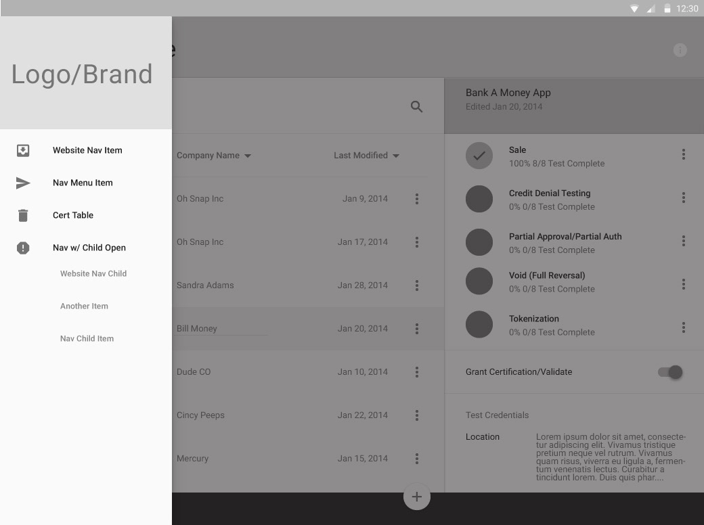Image resolution: width=704 pixels, height=525 pixels.
Task: Select the Mercury company name
Action: coord(192,459)
